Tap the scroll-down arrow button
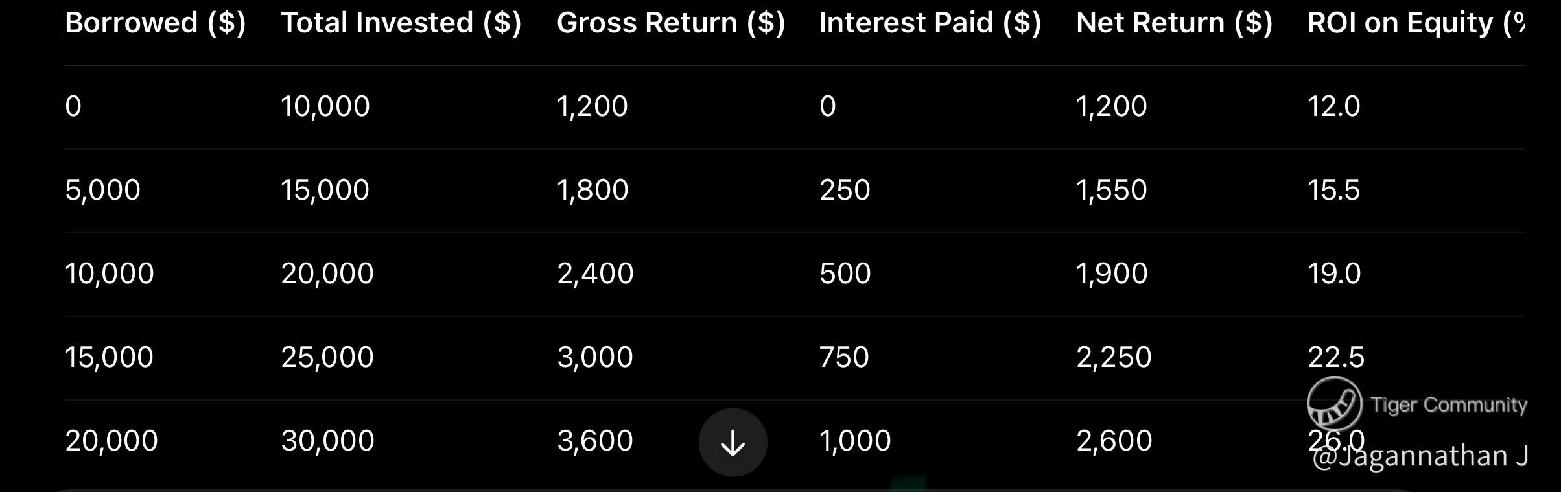1561x492 pixels. pyautogui.click(x=733, y=442)
